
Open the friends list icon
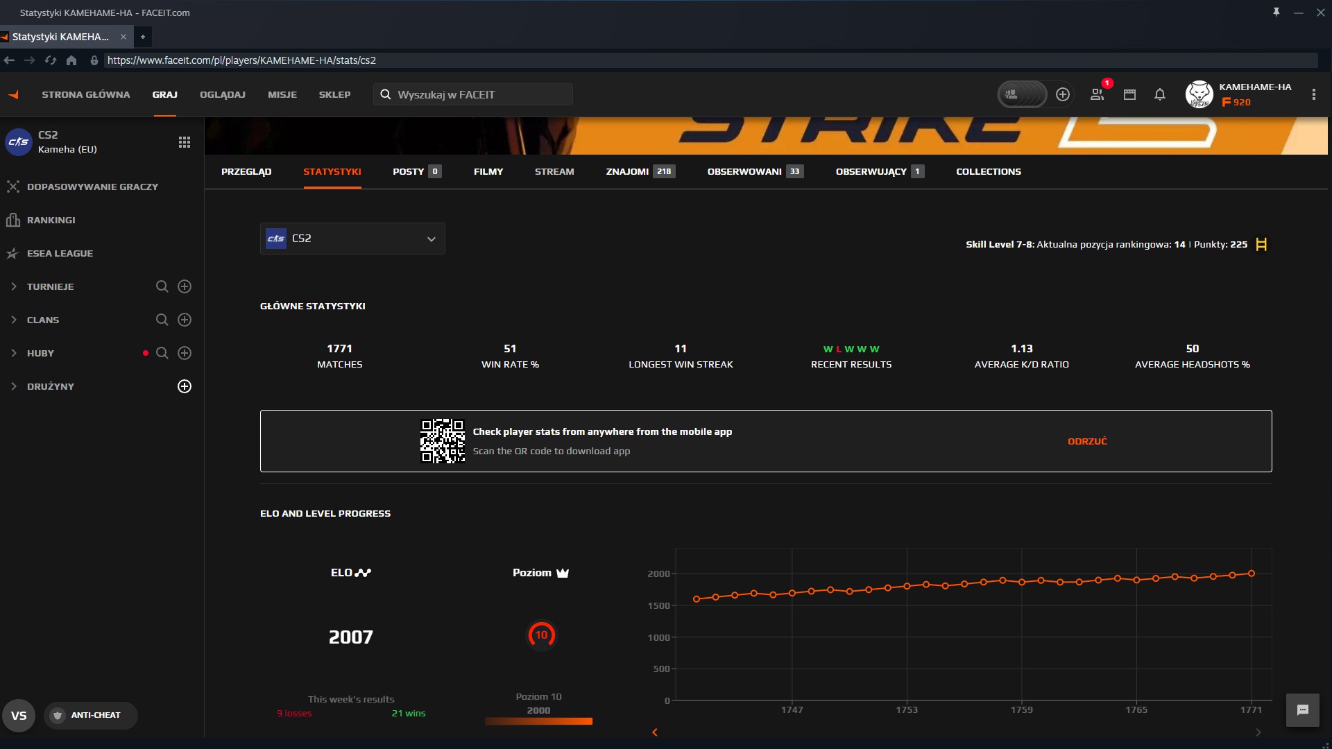1097,94
